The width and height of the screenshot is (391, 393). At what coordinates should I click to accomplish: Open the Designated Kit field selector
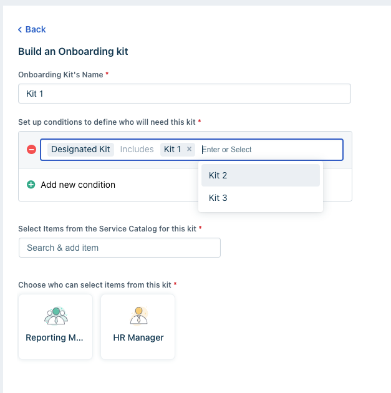pos(80,149)
